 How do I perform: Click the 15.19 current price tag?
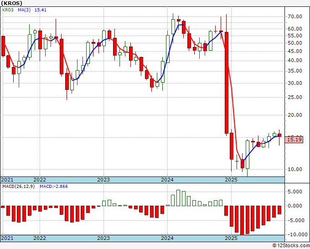click(294, 140)
